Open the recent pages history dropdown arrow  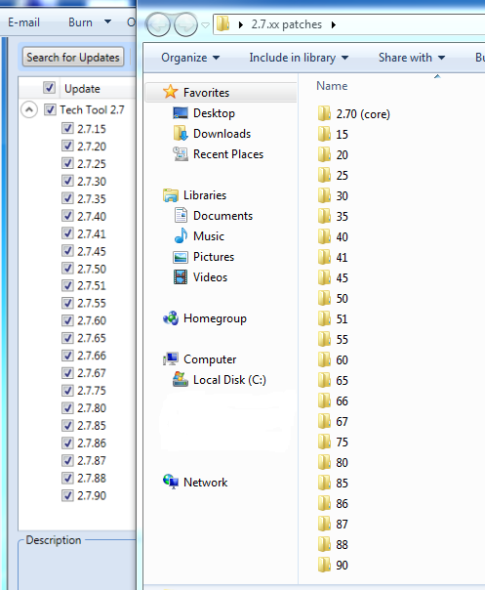[205, 25]
